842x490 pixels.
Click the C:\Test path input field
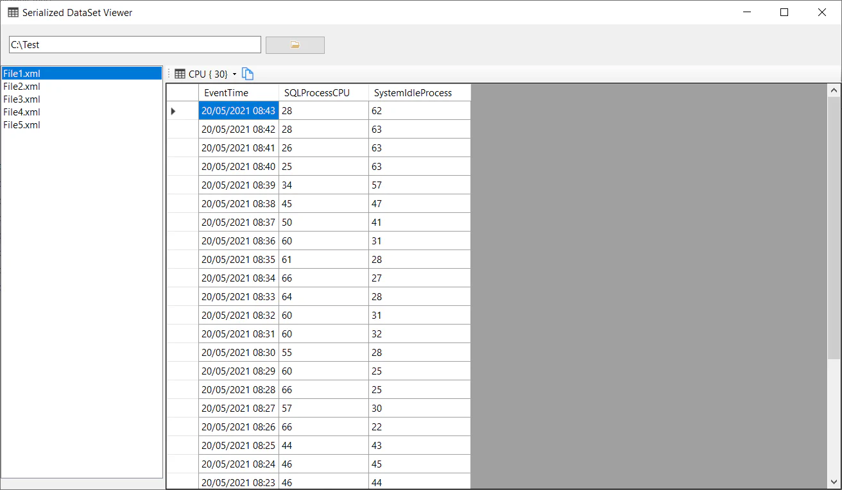pos(134,44)
